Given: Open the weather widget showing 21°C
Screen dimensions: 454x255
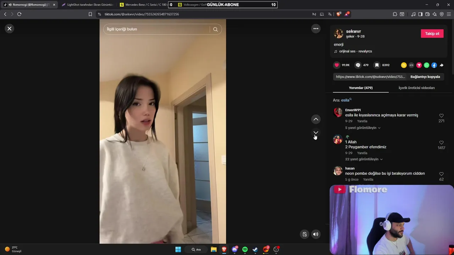Looking at the screenshot, I should point(13,249).
